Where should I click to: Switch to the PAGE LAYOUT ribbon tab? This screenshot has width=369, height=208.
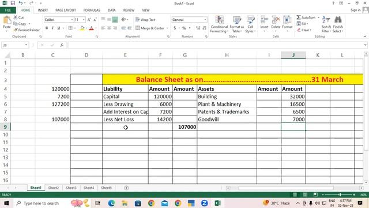point(66,10)
